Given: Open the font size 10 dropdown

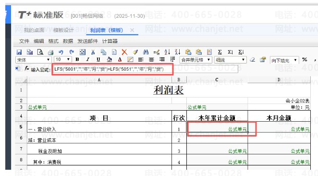Looking at the screenshot, I should point(62,60).
